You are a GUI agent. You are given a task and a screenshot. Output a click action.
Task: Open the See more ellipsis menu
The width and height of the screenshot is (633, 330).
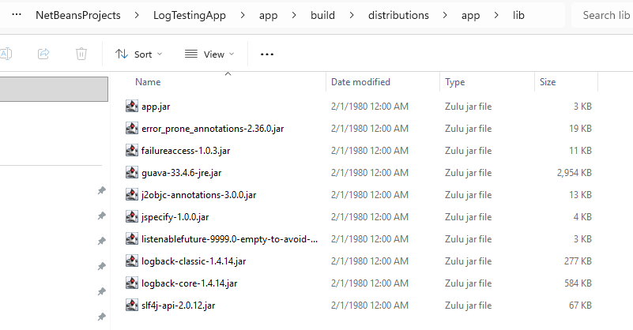(266, 54)
